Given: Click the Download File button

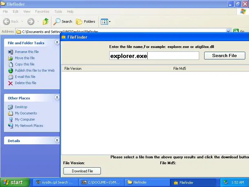Looking at the screenshot, I should click(x=82, y=171).
